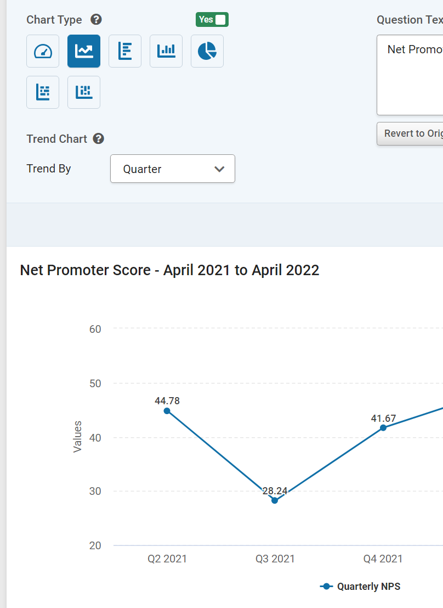The image size is (443, 608).
Task: Select the stacked horizontal bar chart icon
Action: coord(43,92)
